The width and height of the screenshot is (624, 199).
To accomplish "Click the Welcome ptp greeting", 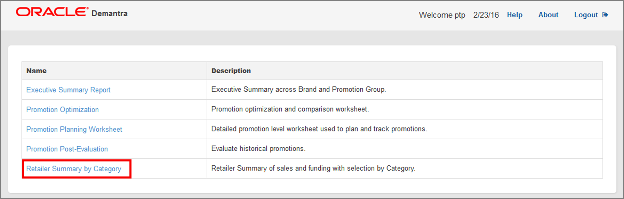I will [442, 15].
